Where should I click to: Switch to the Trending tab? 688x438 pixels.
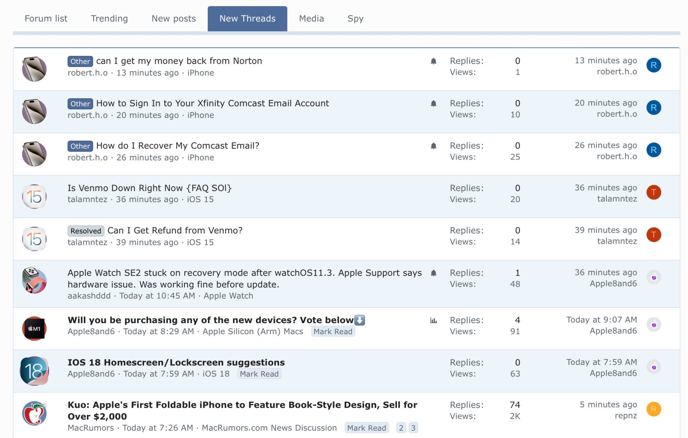109,19
